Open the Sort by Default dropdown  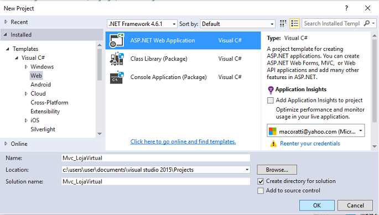[x=237, y=24]
